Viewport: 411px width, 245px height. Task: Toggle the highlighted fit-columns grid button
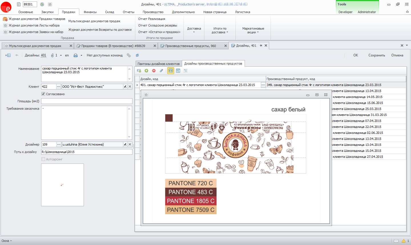171,71
